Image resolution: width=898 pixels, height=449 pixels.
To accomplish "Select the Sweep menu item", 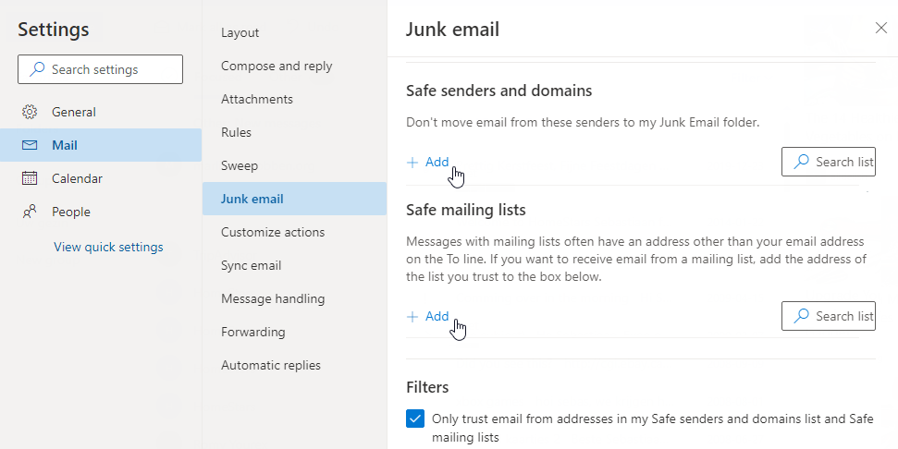I will coord(240,165).
